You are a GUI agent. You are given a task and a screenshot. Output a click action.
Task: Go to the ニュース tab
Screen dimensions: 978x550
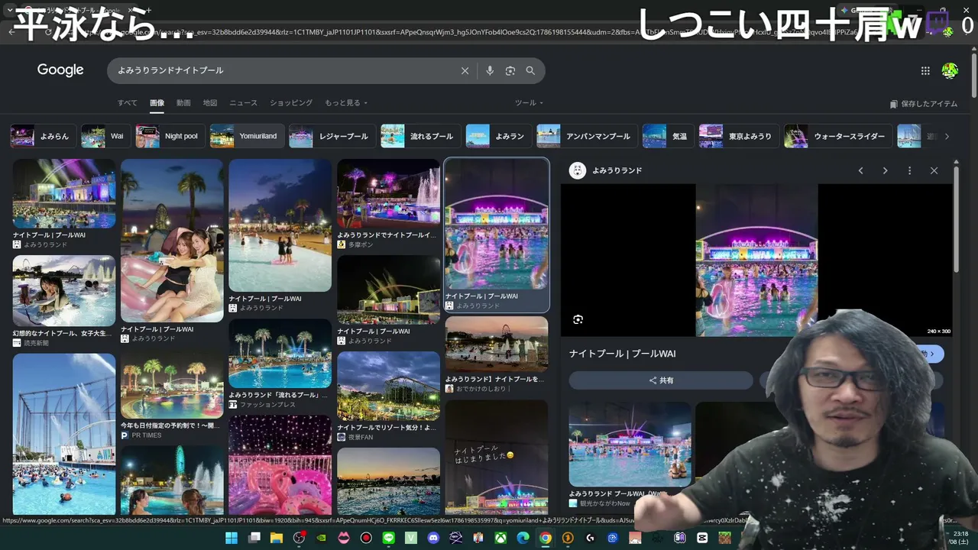[x=244, y=103]
